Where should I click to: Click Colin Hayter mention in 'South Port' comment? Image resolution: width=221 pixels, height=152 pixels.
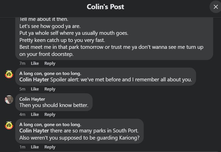click(x=34, y=131)
